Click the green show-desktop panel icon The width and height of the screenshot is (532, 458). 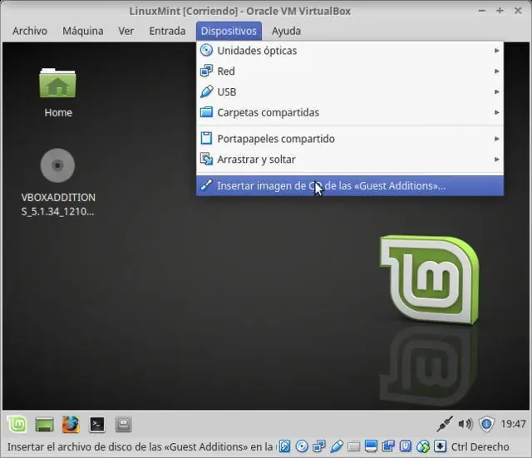(x=44, y=424)
